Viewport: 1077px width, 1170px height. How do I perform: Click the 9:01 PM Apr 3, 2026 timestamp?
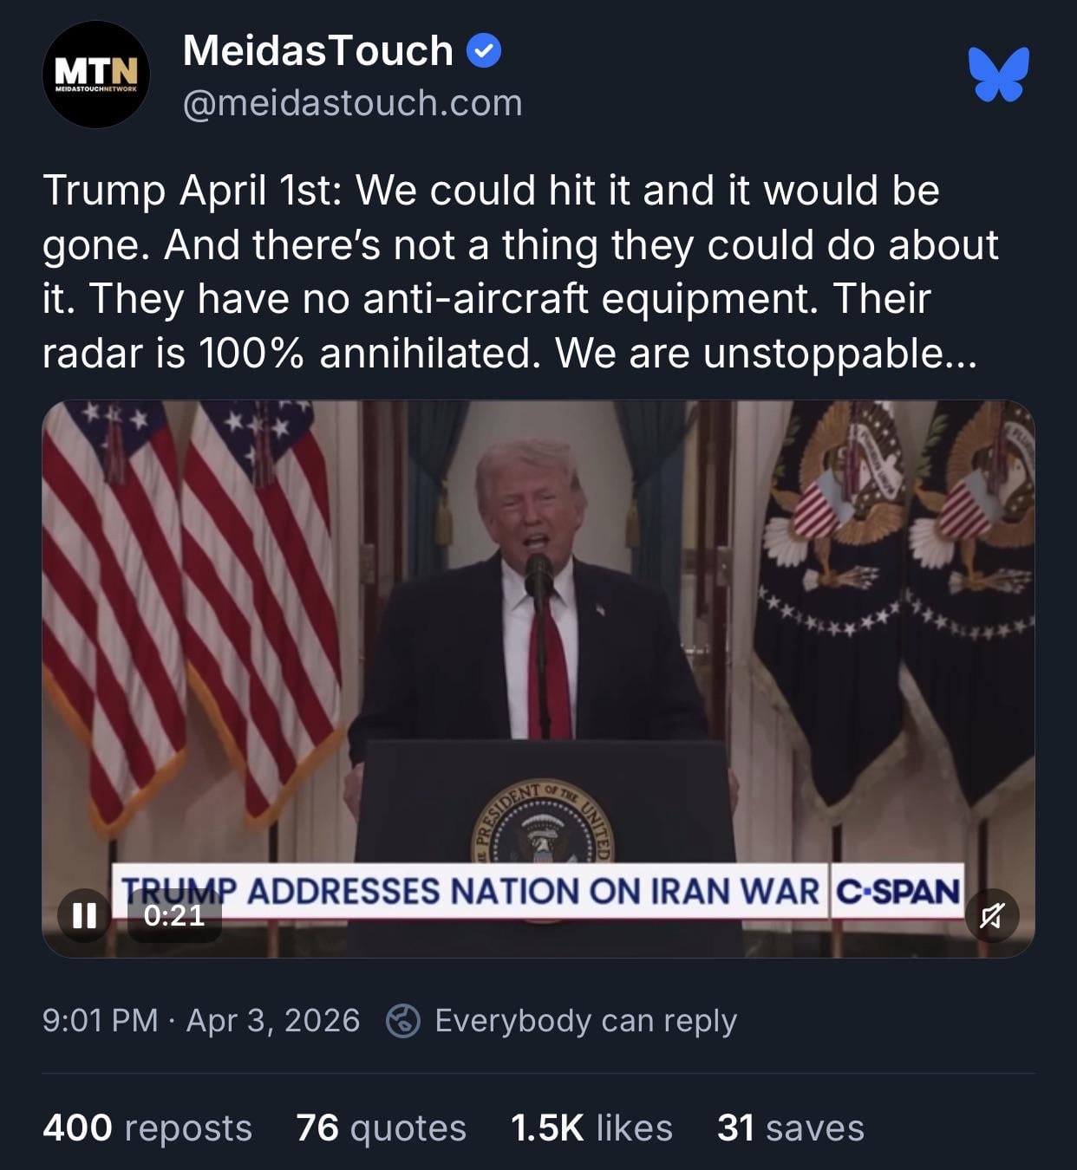coord(200,1020)
